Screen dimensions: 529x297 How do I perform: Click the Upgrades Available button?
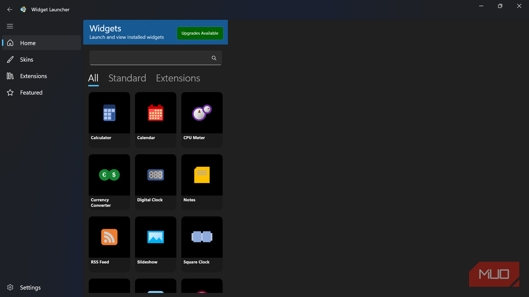tap(200, 33)
